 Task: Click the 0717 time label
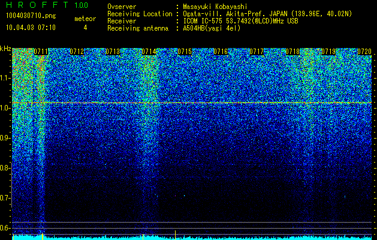point(257,52)
